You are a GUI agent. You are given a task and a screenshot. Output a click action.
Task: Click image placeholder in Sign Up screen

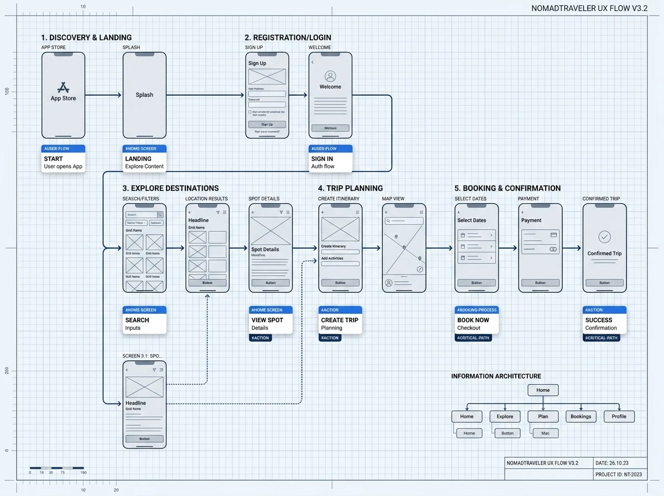267,76
